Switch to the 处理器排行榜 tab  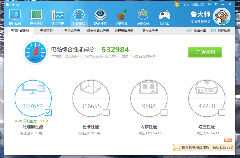[x=124, y=31]
